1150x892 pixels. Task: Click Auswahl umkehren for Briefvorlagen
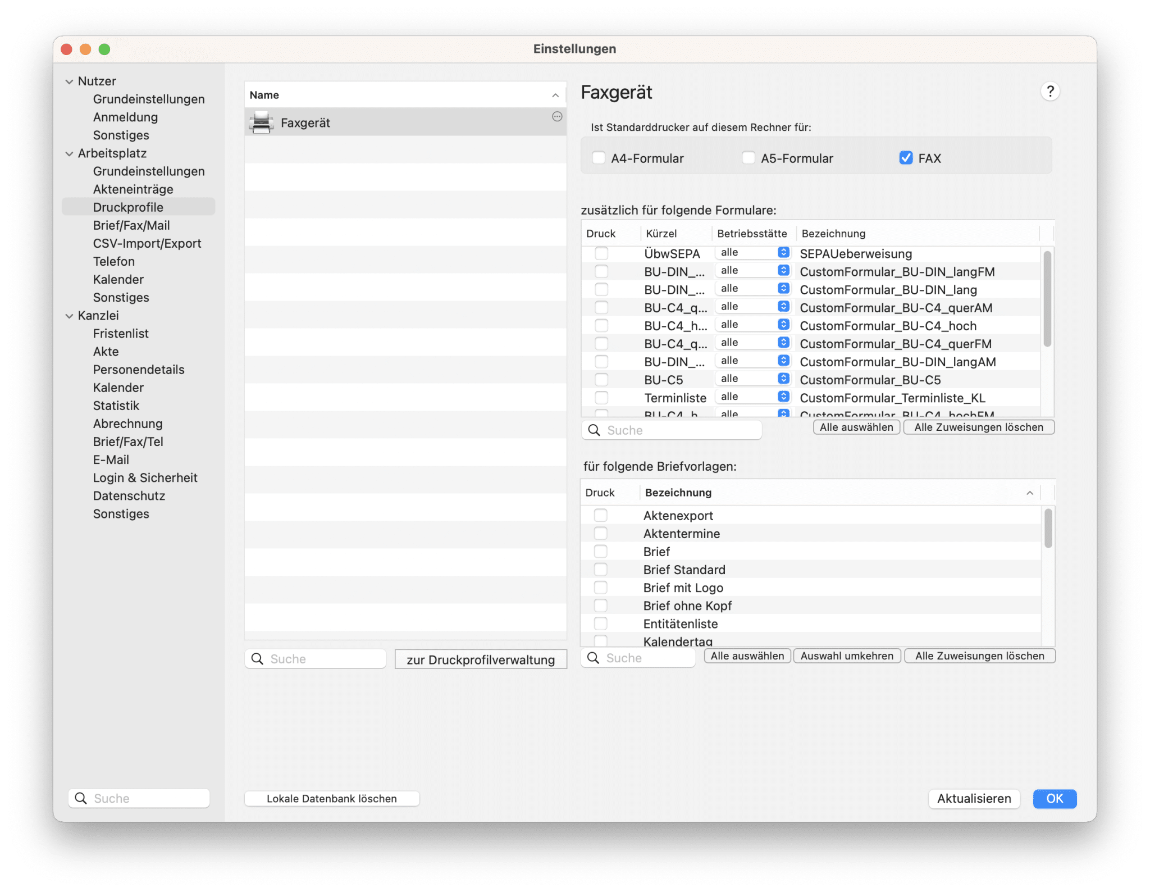847,656
